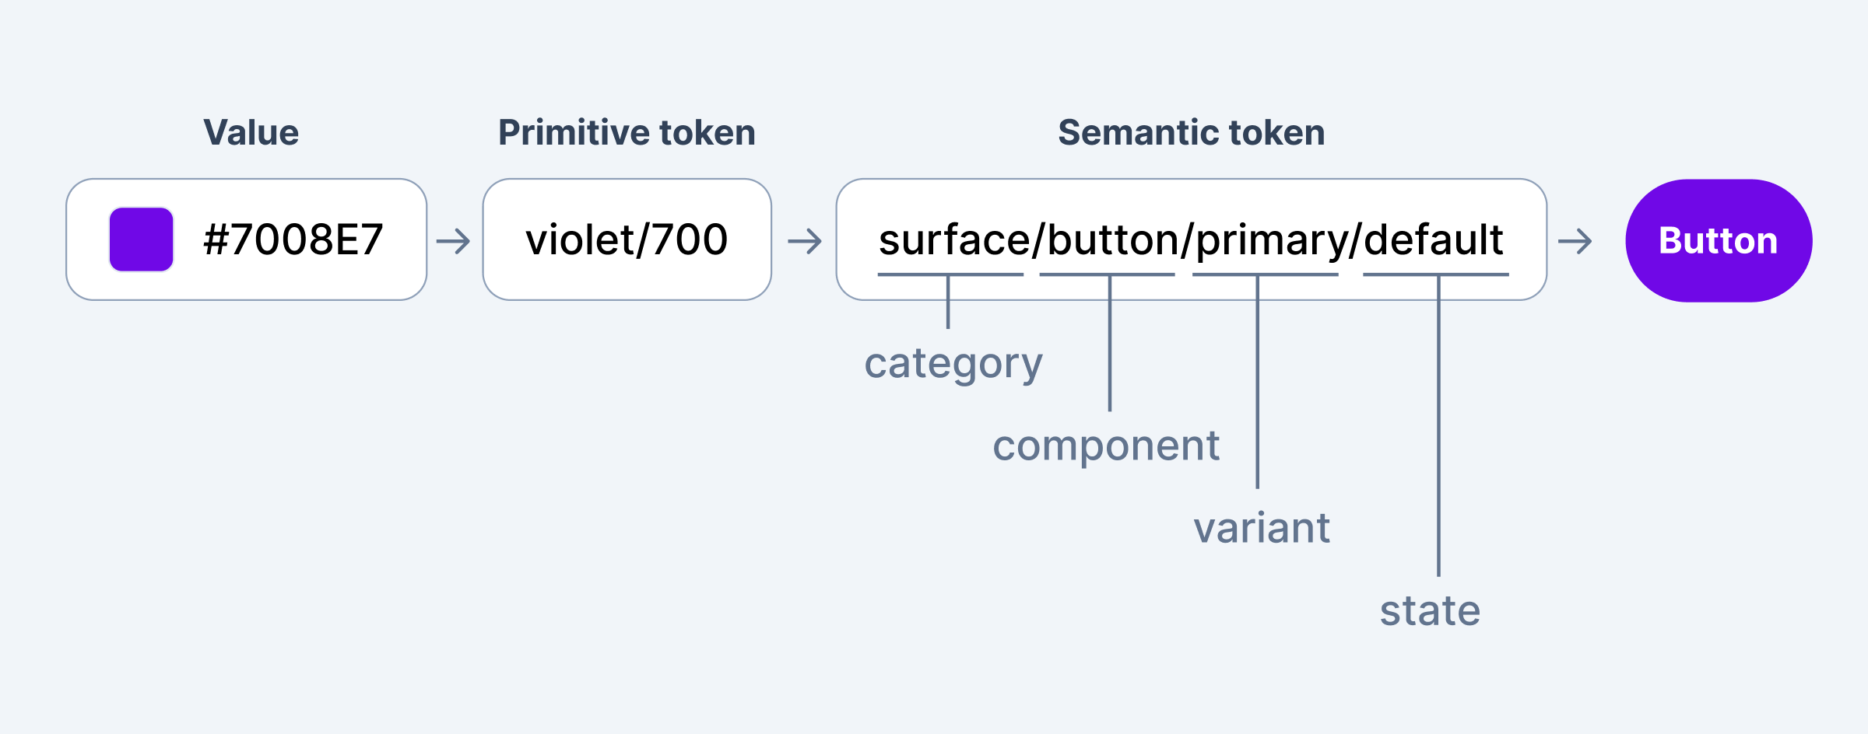Click the Semantic token heading

[x=1191, y=133]
